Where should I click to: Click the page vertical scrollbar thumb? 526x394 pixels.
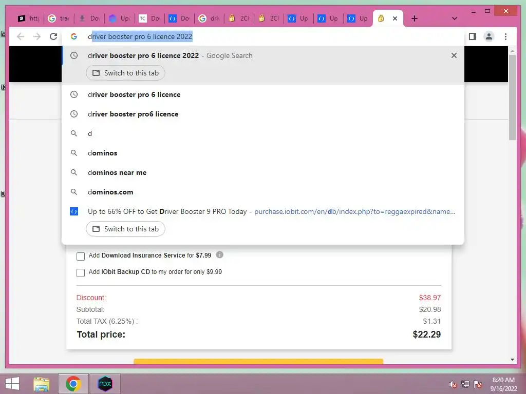pos(512,97)
